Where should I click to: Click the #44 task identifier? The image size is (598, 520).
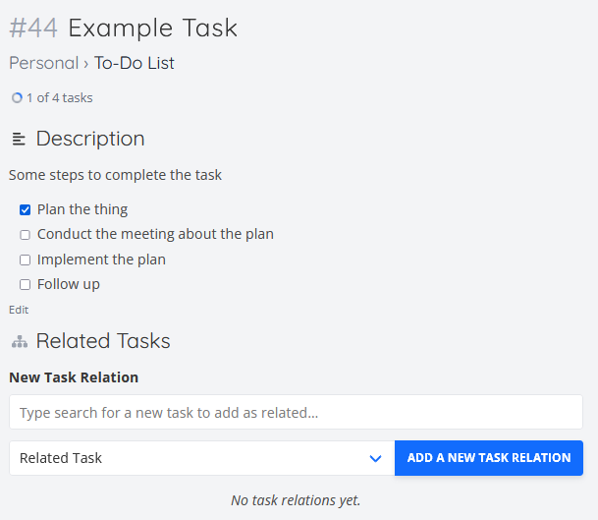click(x=33, y=28)
